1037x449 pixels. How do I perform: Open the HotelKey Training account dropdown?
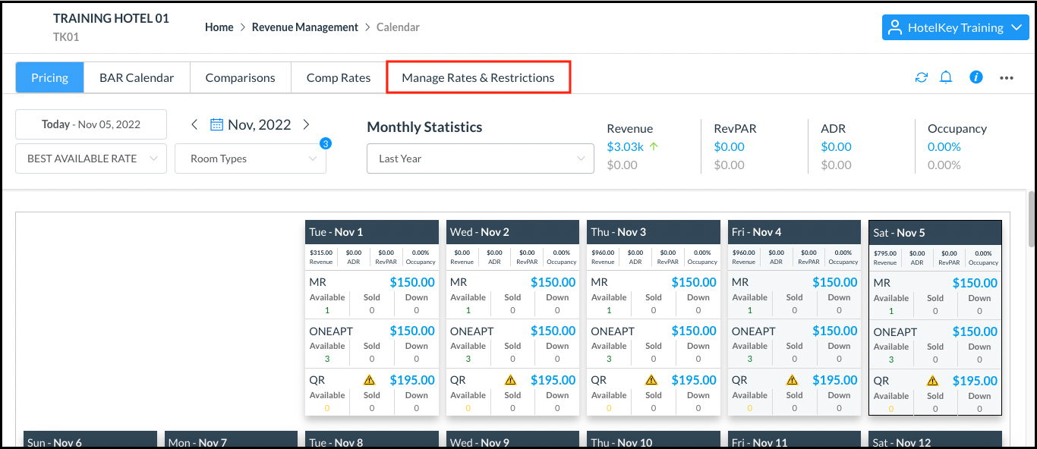tap(955, 27)
